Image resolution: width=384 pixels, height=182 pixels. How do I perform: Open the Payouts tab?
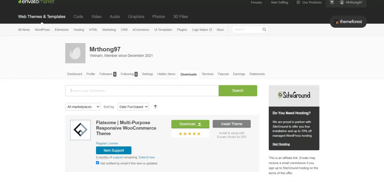223,74
